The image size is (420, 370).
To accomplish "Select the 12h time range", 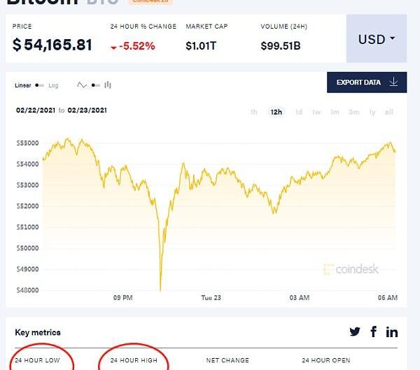I will [276, 112].
